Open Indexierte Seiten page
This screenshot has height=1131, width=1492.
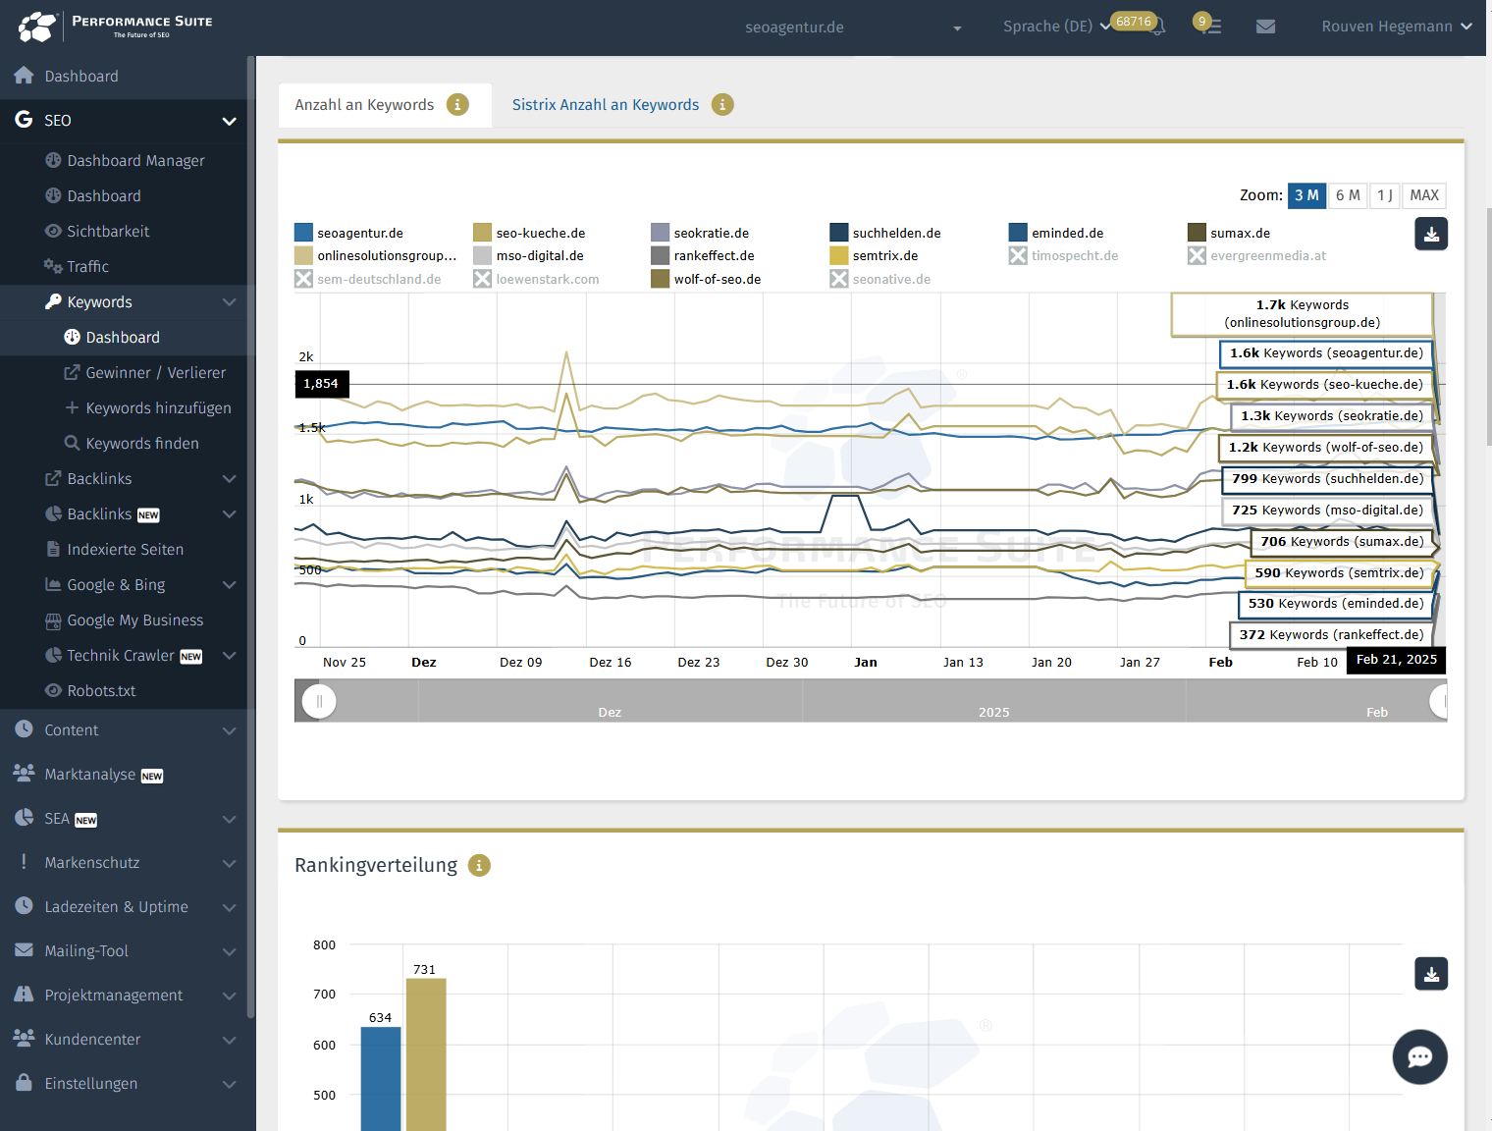tap(115, 549)
